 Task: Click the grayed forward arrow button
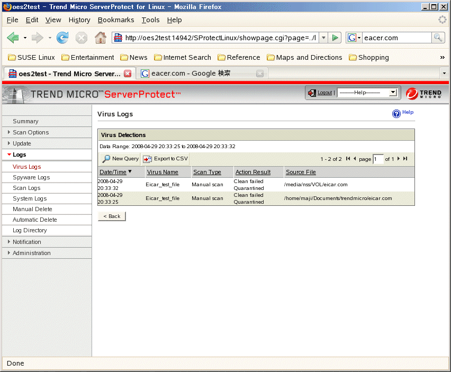[38, 38]
